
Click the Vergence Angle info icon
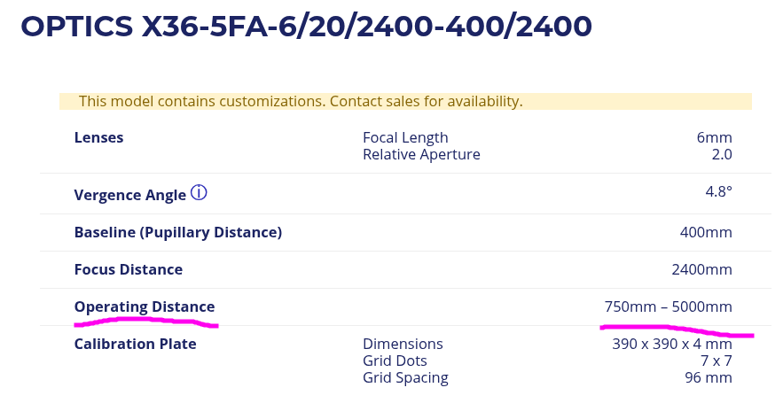199,193
